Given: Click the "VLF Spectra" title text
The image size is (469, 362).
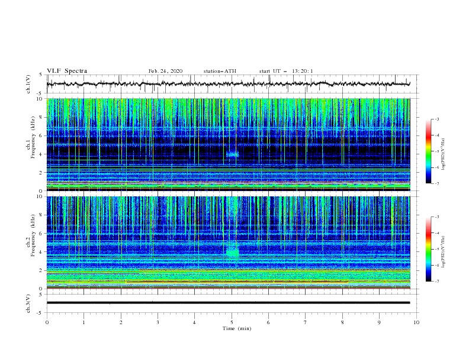Looking at the screenshot, I should pyautogui.click(x=67, y=71).
